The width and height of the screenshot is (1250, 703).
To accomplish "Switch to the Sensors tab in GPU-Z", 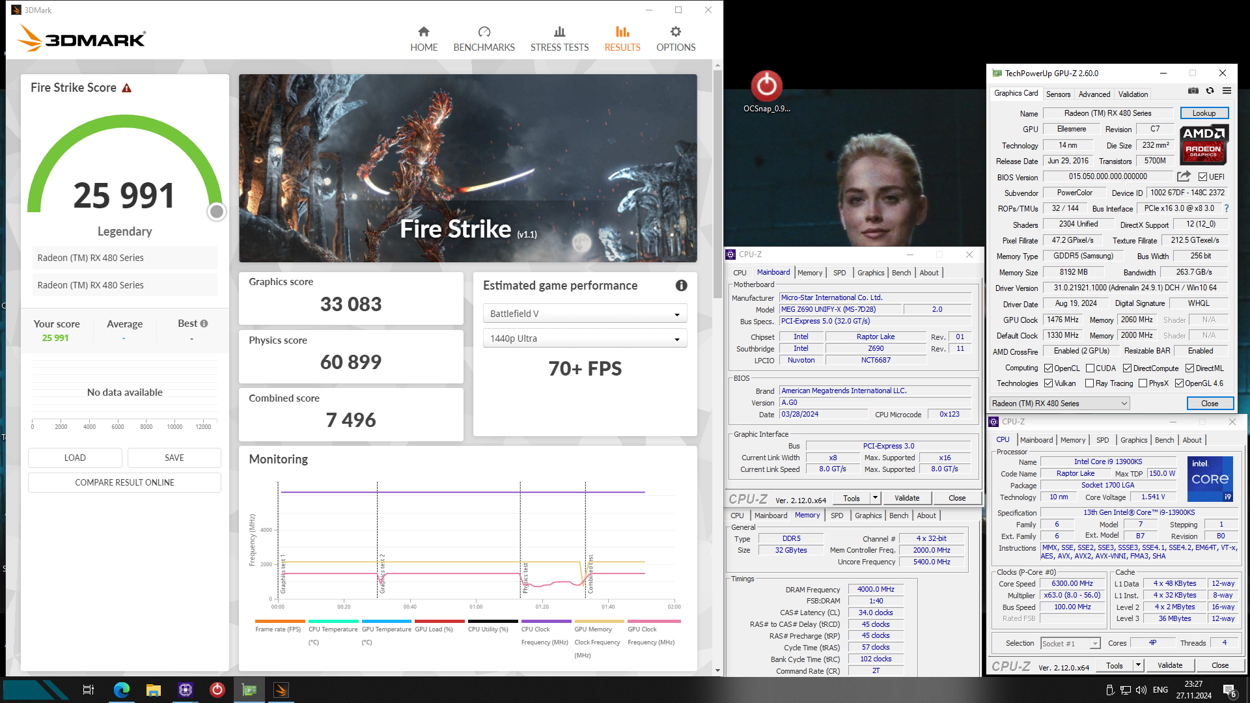I will pos(1058,94).
